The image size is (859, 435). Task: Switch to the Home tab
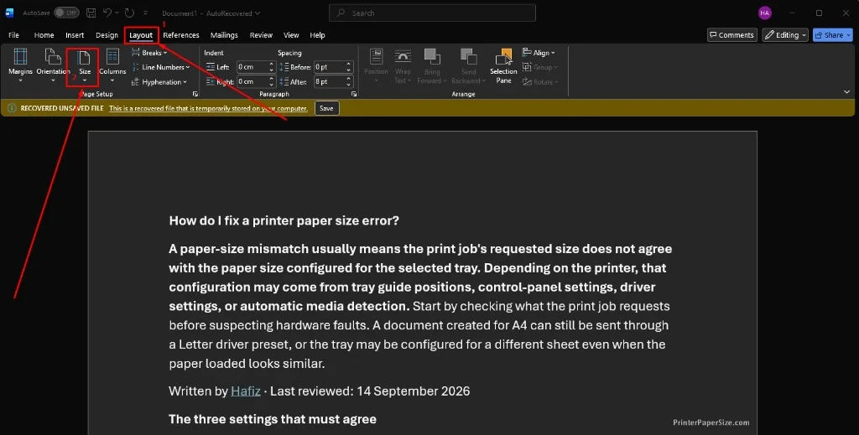pos(44,35)
